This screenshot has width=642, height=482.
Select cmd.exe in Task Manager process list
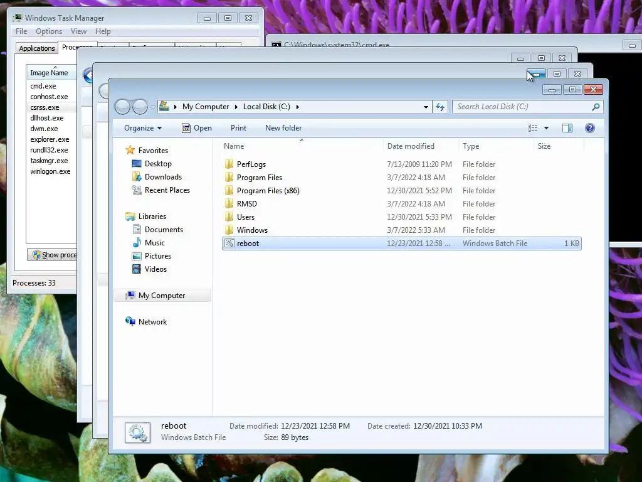(x=43, y=86)
